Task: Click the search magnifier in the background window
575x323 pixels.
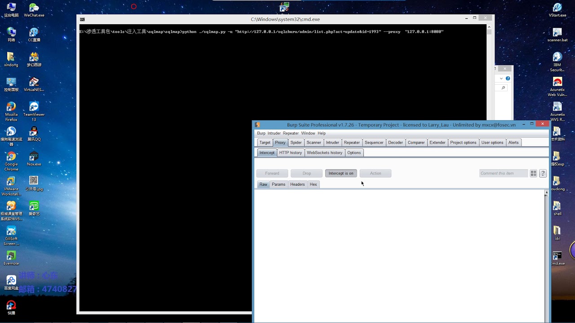Action: tap(503, 88)
